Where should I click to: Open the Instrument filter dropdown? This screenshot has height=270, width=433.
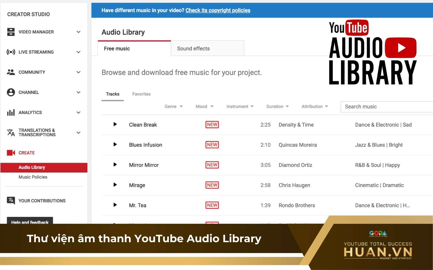pos(240,106)
